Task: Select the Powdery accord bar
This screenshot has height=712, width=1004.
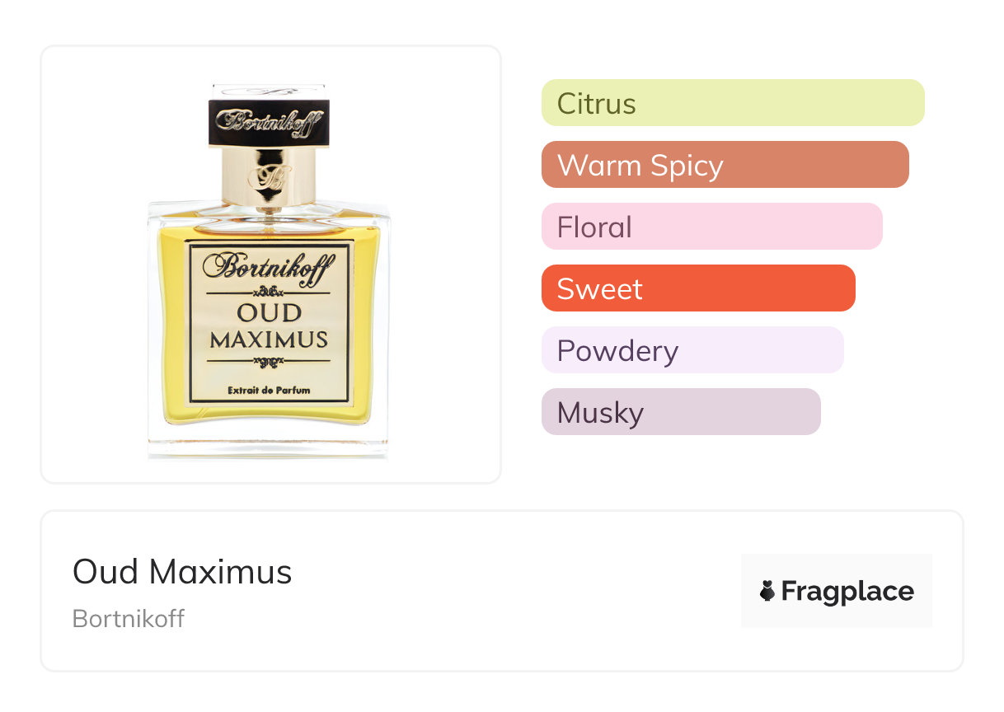Action: (x=692, y=350)
